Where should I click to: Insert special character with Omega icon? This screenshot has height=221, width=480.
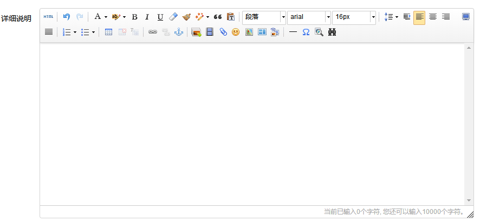point(306,32)
